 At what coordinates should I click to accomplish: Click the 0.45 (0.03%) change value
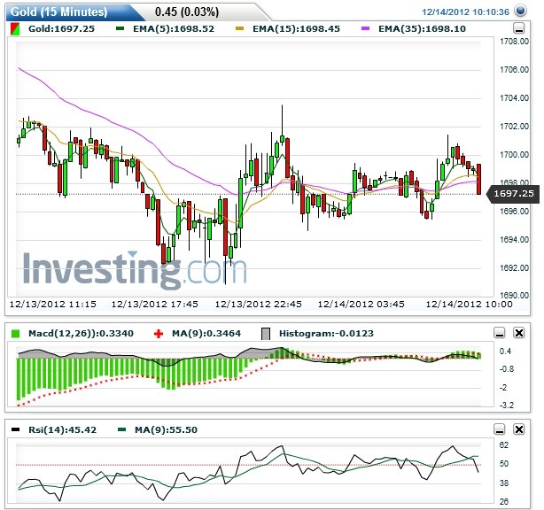point(187,12)
